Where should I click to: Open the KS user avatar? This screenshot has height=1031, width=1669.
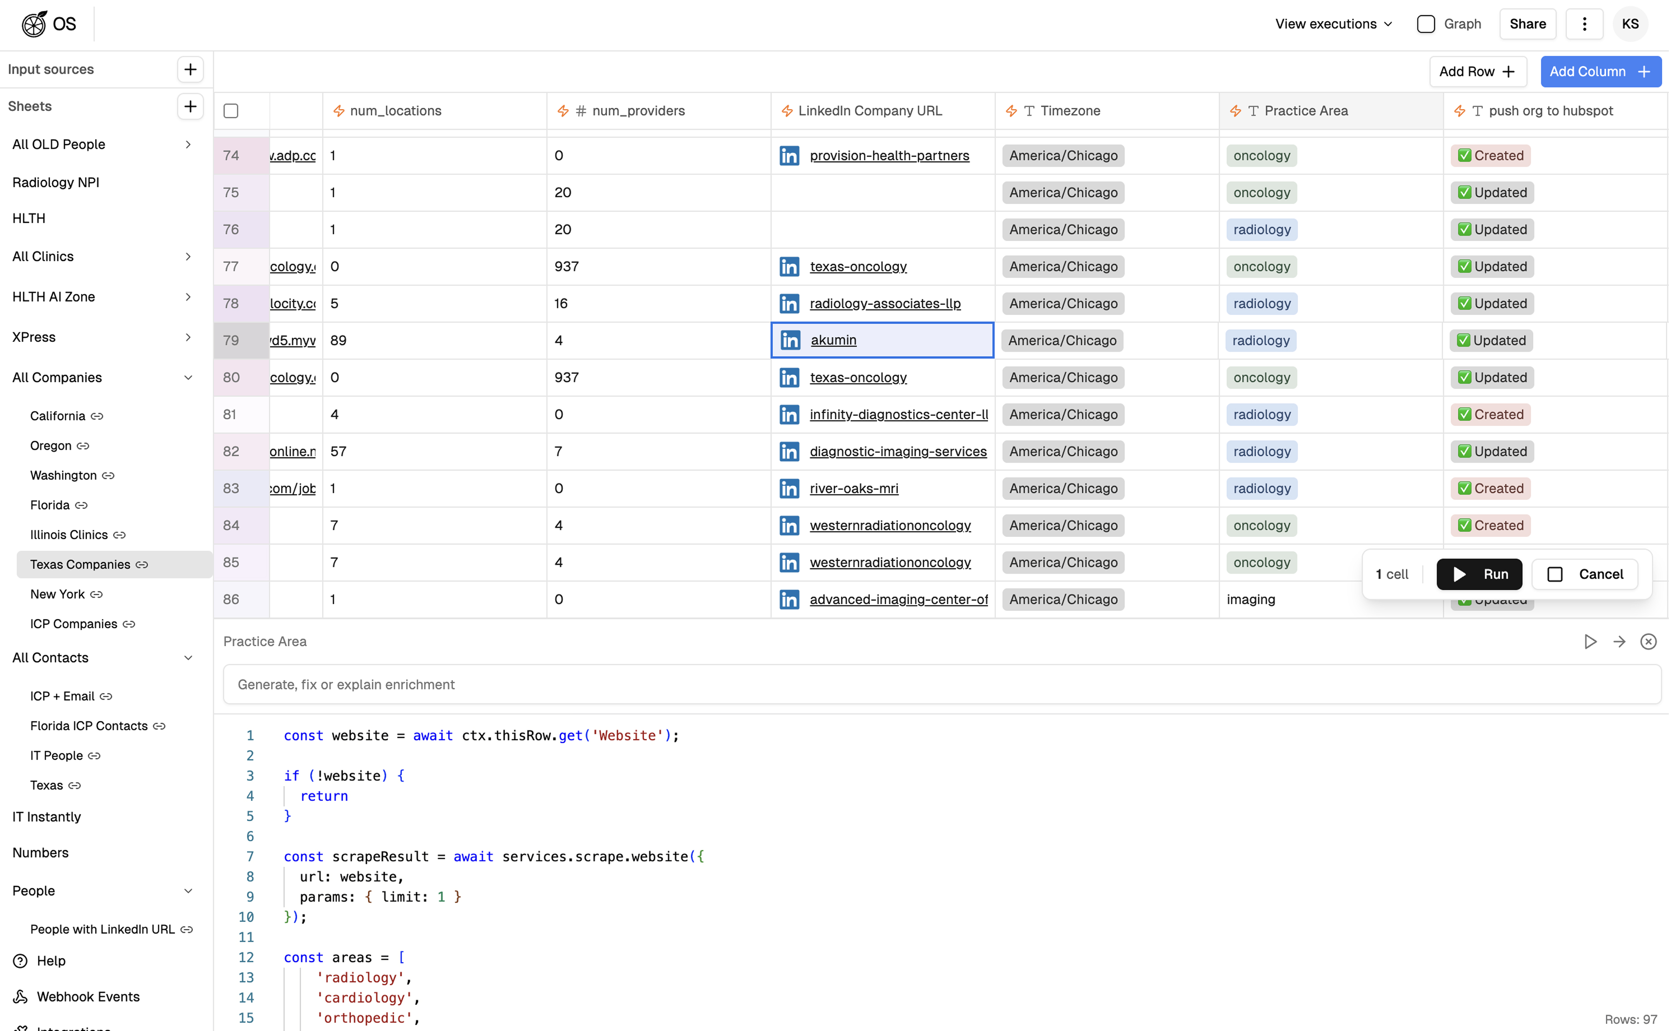(x=1630, y=24)
